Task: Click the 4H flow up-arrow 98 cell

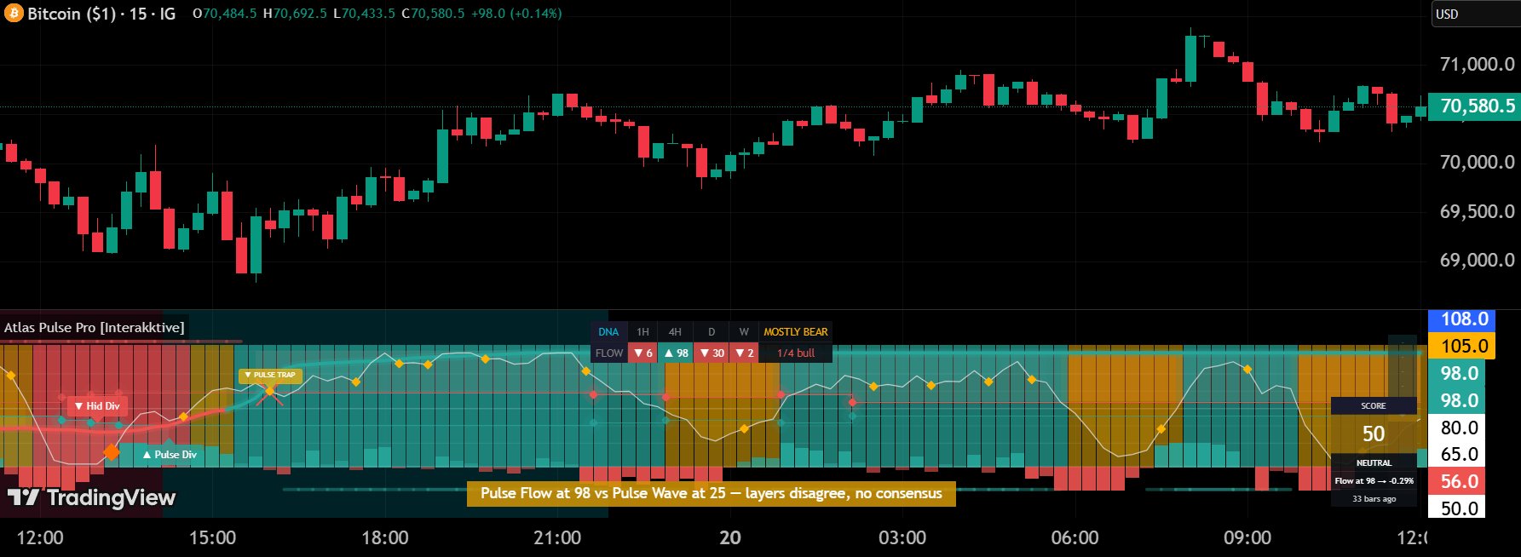Action: point(676,353)
